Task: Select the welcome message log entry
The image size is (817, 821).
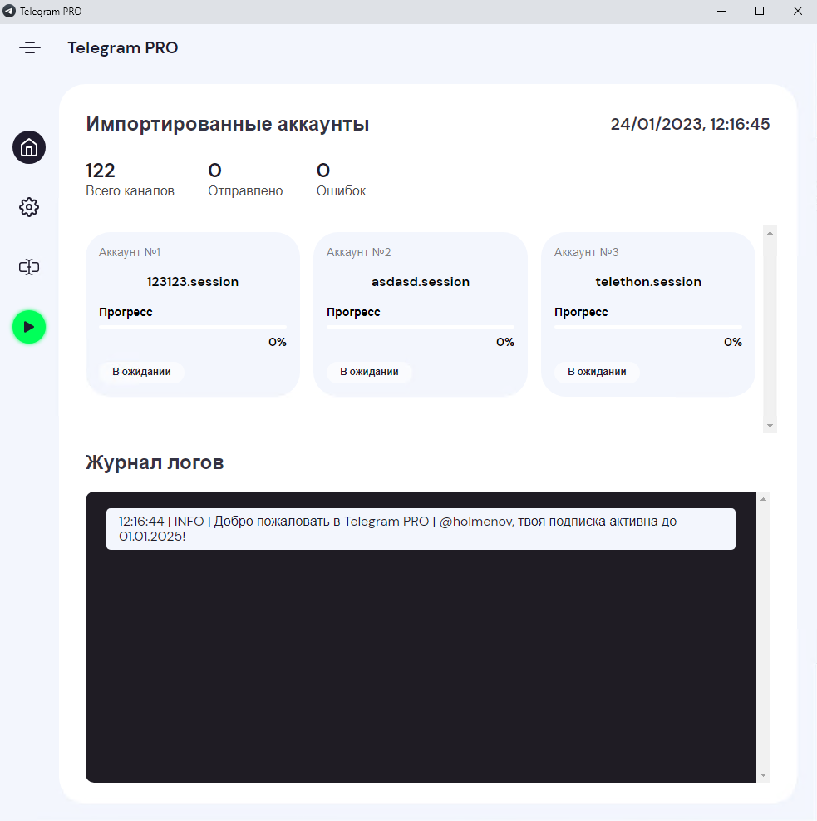Action: pyautogui.click(x=420, y=529)
